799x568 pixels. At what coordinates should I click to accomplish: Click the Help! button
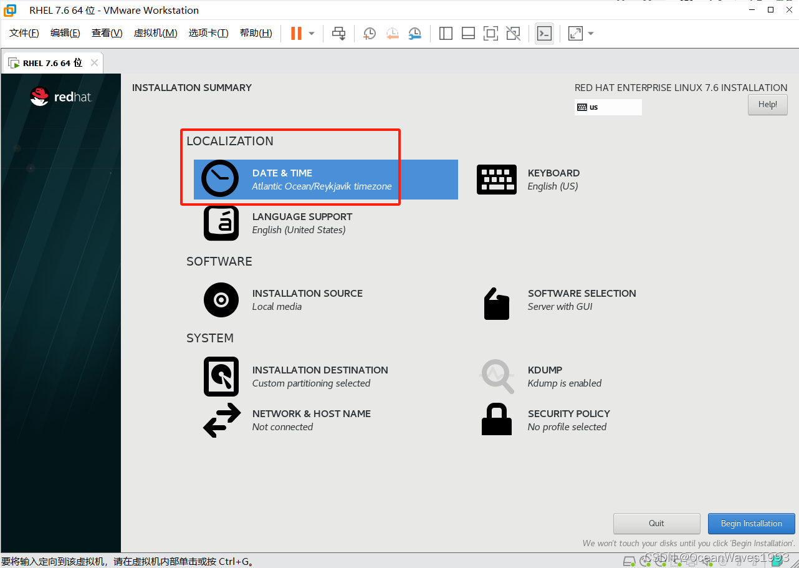[767, 105]
